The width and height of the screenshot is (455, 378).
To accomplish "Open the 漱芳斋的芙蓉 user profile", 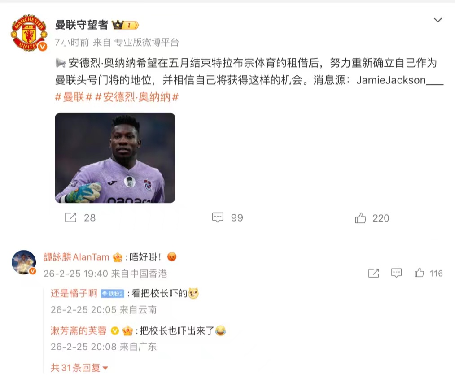I will click(79, 330).
